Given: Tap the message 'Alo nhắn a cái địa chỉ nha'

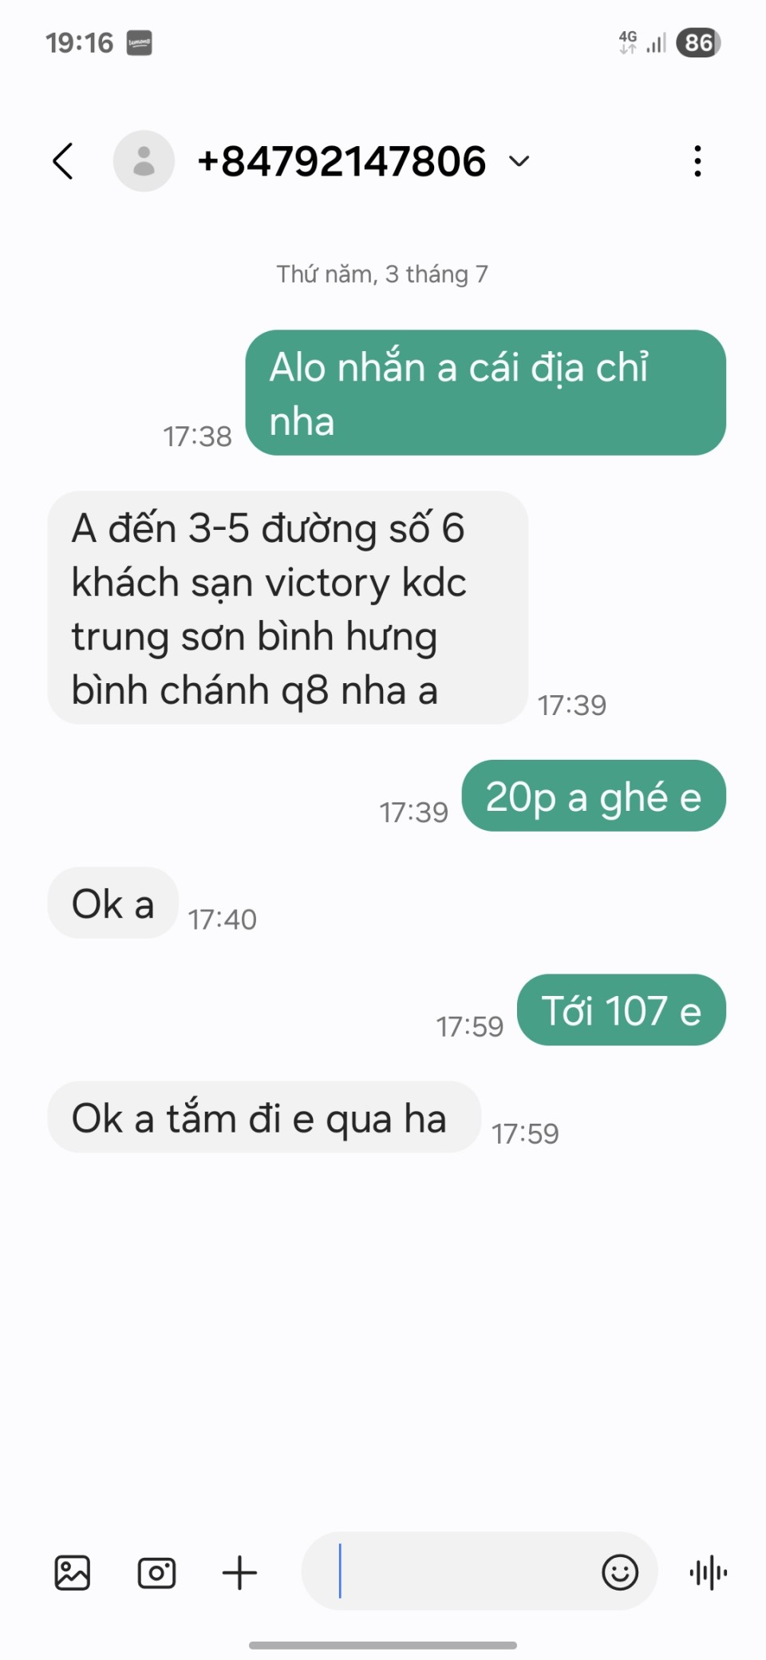Looking at the screenshot, I should pyautogui.click(x=486, y=393).
